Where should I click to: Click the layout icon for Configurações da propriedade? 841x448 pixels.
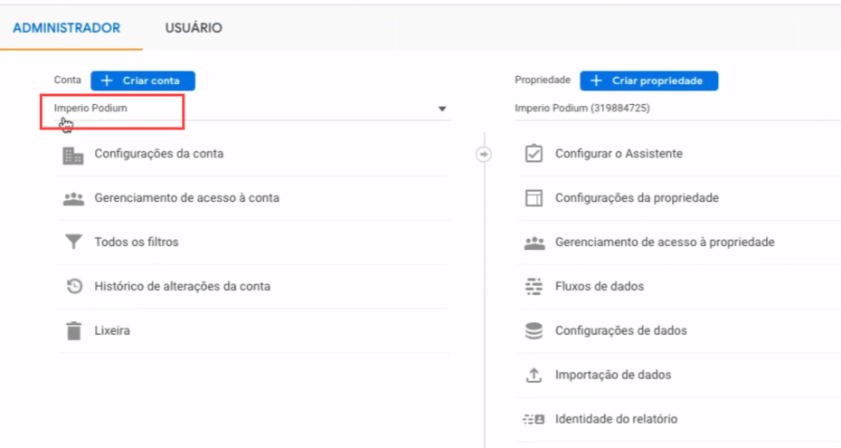tap(534, 198)
